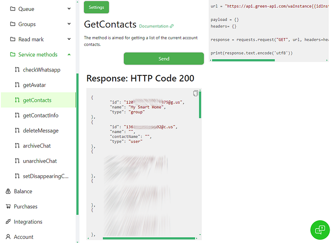Click the Response: HTTP Code 200 heading
This screenshot has width=332, height=243.
coord(140,78)
